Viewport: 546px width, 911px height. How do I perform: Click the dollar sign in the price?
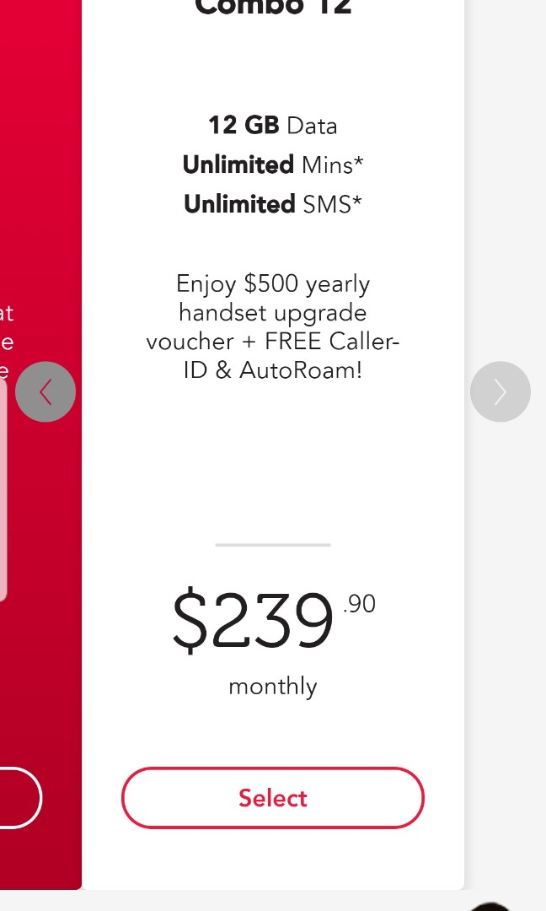click(190, 620)
